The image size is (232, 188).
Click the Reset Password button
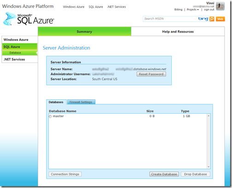(151, 74)
